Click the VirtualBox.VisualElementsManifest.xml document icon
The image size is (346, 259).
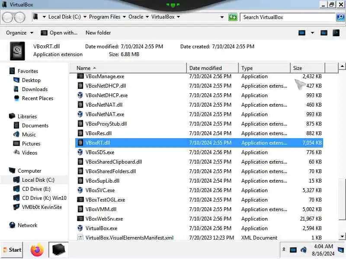[80, 237]
